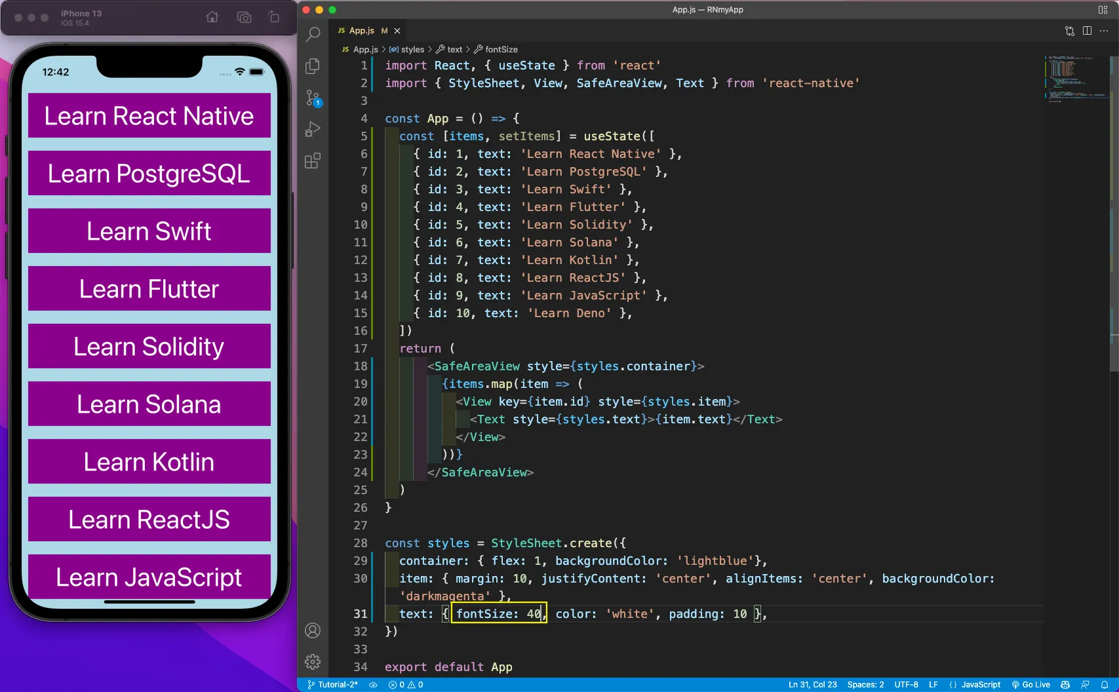
Task: Click the 'lightblue' value on line 29
Action: point(715,561)
